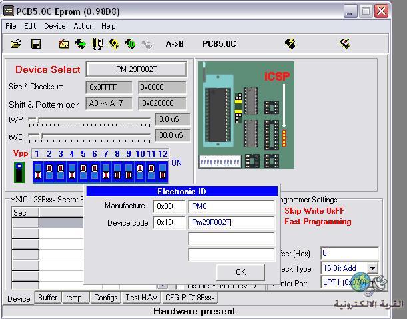The height and width of the screenshot is (319, 407).
Task: Click the ICSP programmer board image
Action: point(246,115)
